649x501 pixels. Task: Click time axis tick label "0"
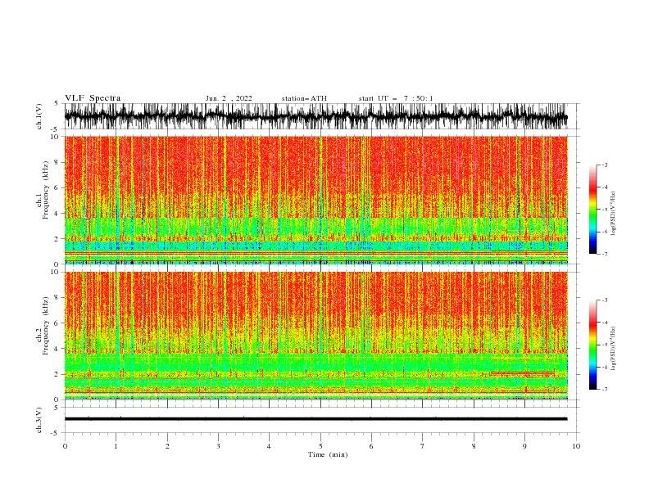pos(65,446)
